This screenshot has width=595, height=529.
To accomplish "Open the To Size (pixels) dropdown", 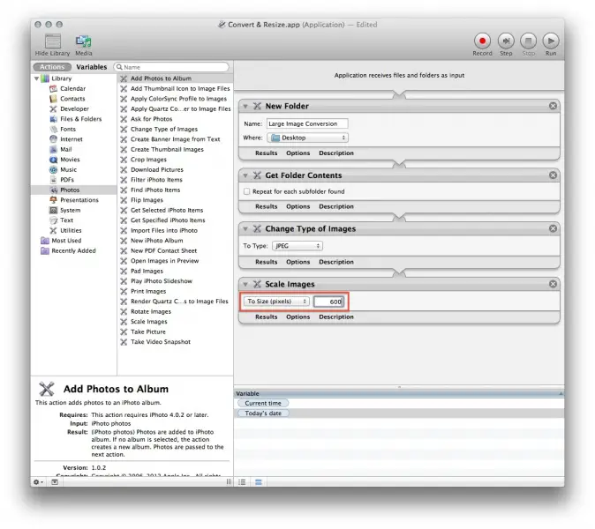I will [x=276, y=302].
